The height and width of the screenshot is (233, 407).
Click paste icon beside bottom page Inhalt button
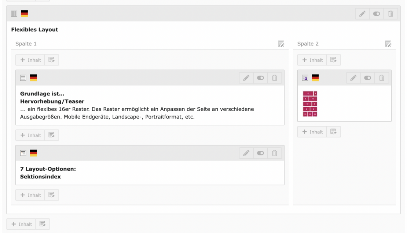click(43, 224)
